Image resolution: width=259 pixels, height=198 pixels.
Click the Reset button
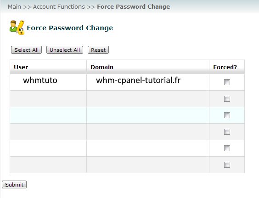click(98, 50)
